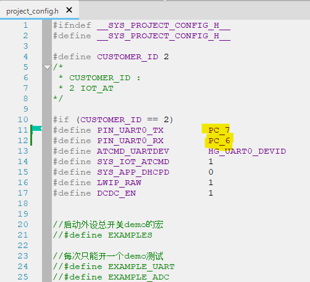This screenshot has height=282, width=310.
Task: Select line number 13 in gutter
Action: click(23, 151)
